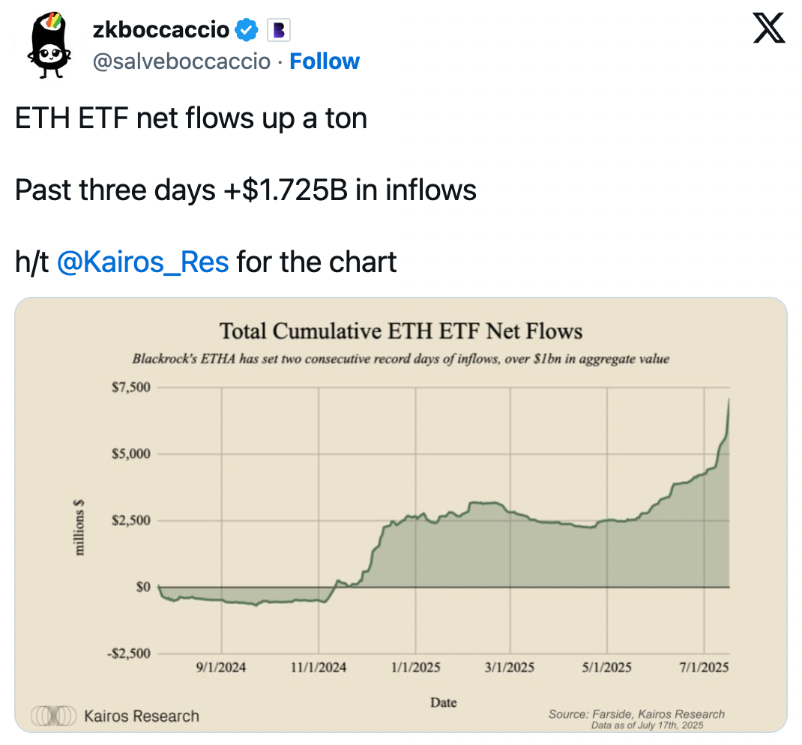
Task: Click the Blackrock's ETHA chart subtitle
Action: [400, 359]
